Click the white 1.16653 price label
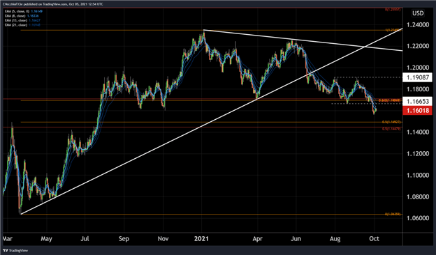436x255 pixels. (x=417, y=101)
